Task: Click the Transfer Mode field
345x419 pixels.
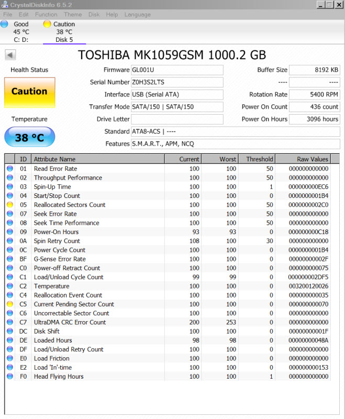Action: pyautogui.click(x=177, y=107)
